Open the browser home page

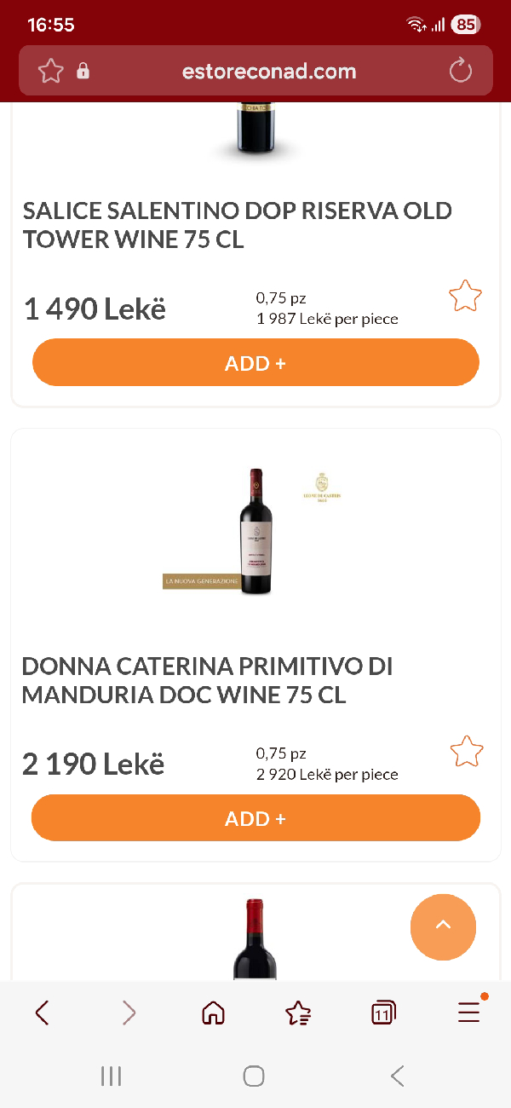point(213,1013)
